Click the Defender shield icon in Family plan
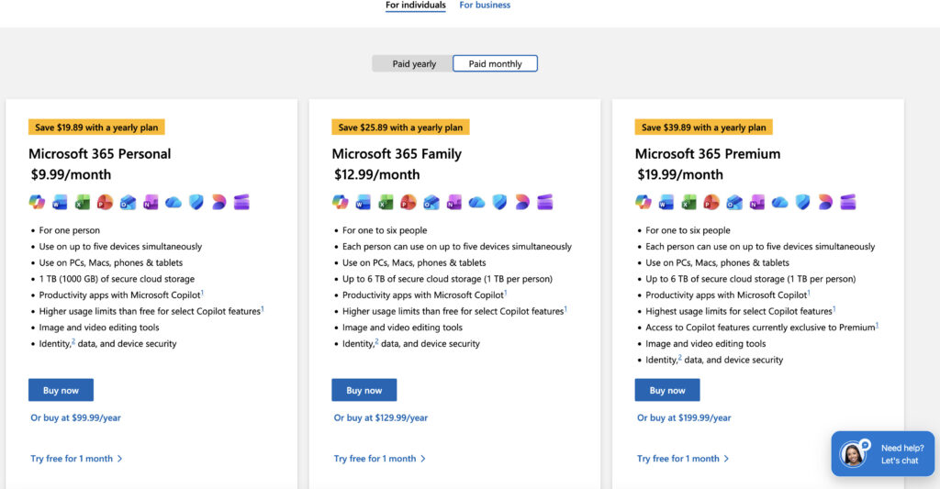The image size is (940, 489). tap(499, 202)
